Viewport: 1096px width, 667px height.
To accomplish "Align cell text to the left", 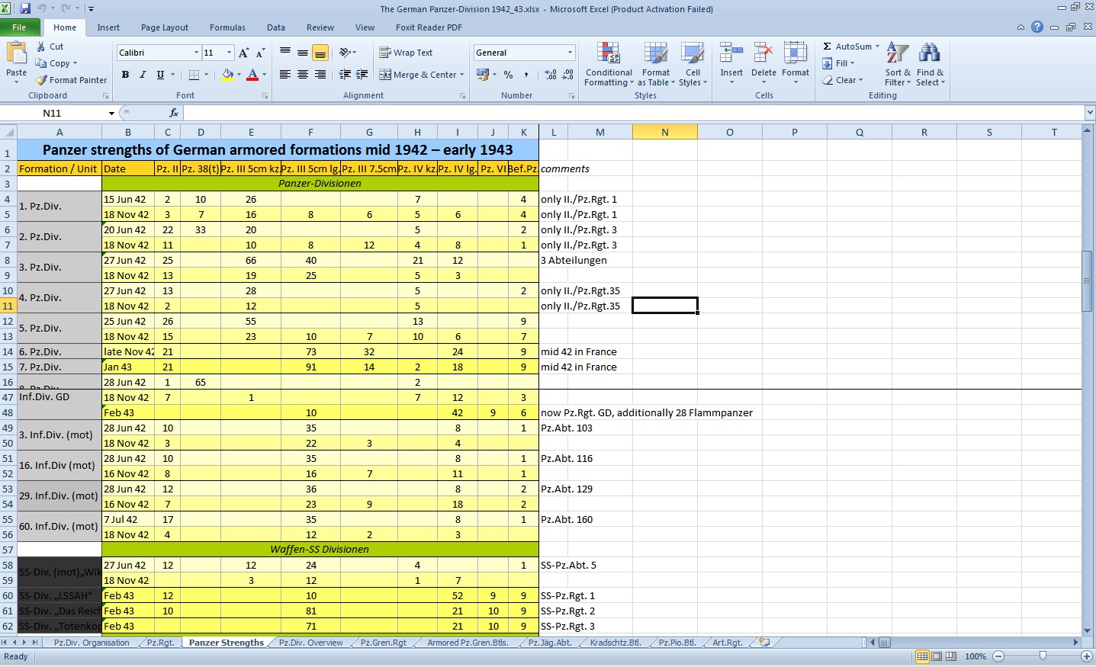I will (x=285, y=75).
